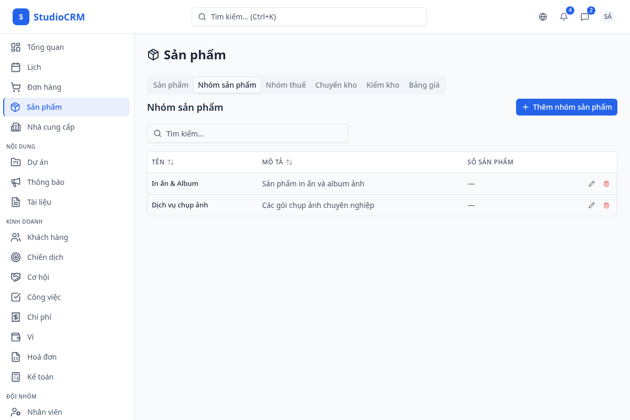Edit the 'In ấn & Album' group

tap(592, 184)
